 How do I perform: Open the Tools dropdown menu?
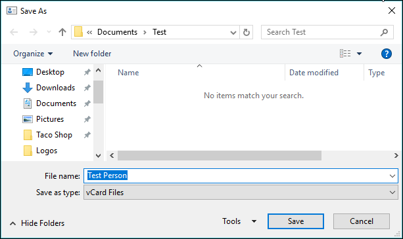239,221
